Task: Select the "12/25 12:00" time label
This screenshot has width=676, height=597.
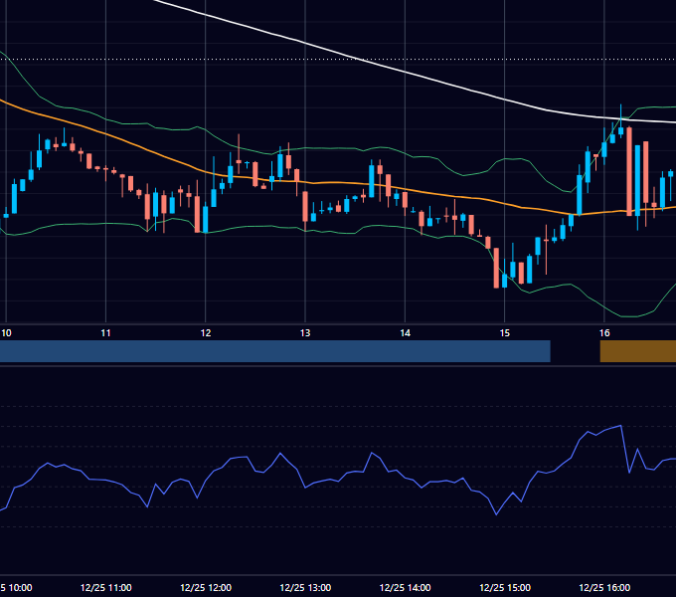Action: [206, 587]
